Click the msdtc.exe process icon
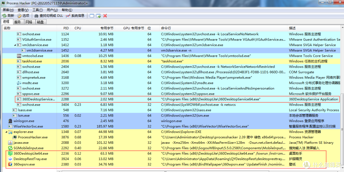The width and height of the screenshot is (344, 172). 19,83
